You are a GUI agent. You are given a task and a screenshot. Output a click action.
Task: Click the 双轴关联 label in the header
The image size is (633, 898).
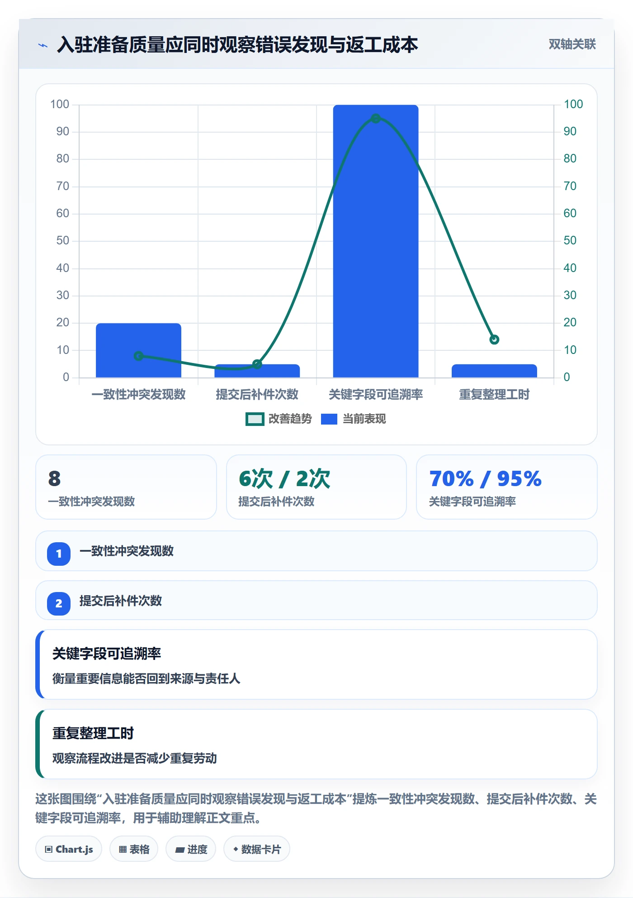(572, 44)
